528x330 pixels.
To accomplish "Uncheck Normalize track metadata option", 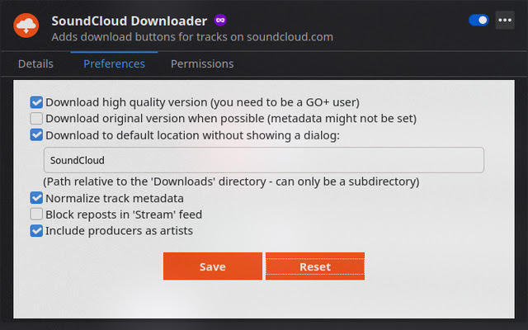I will pyautogui.click(x=36, y=198).
